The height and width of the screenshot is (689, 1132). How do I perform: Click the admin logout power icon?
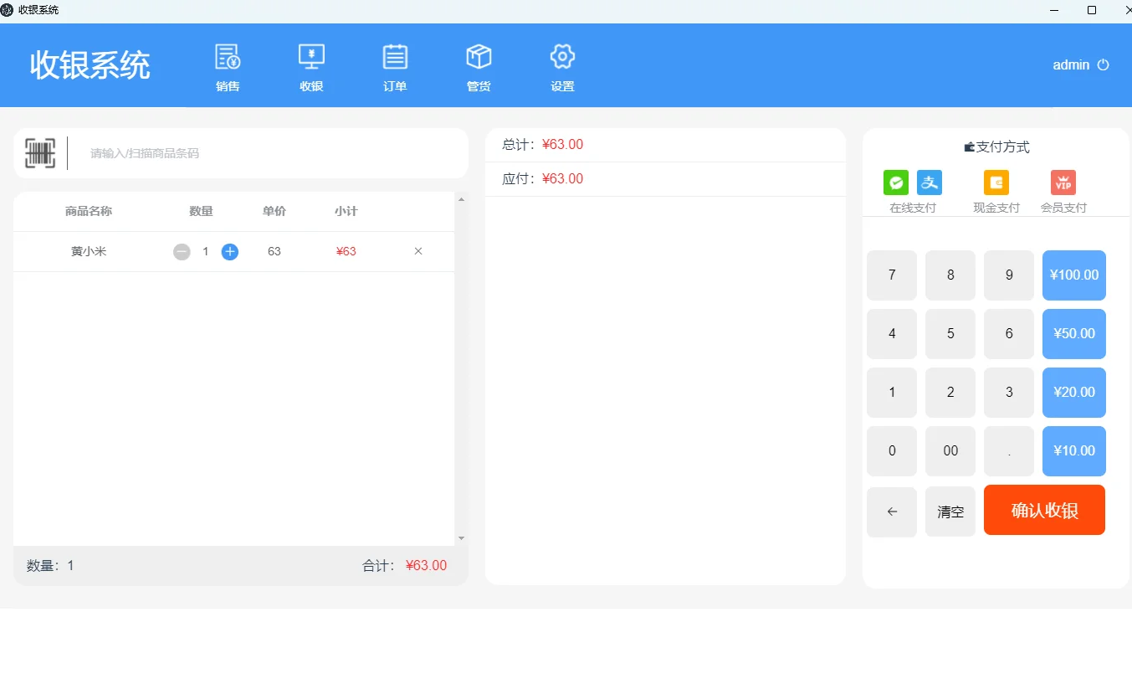pyautogui.click(x=1103, y=65)
